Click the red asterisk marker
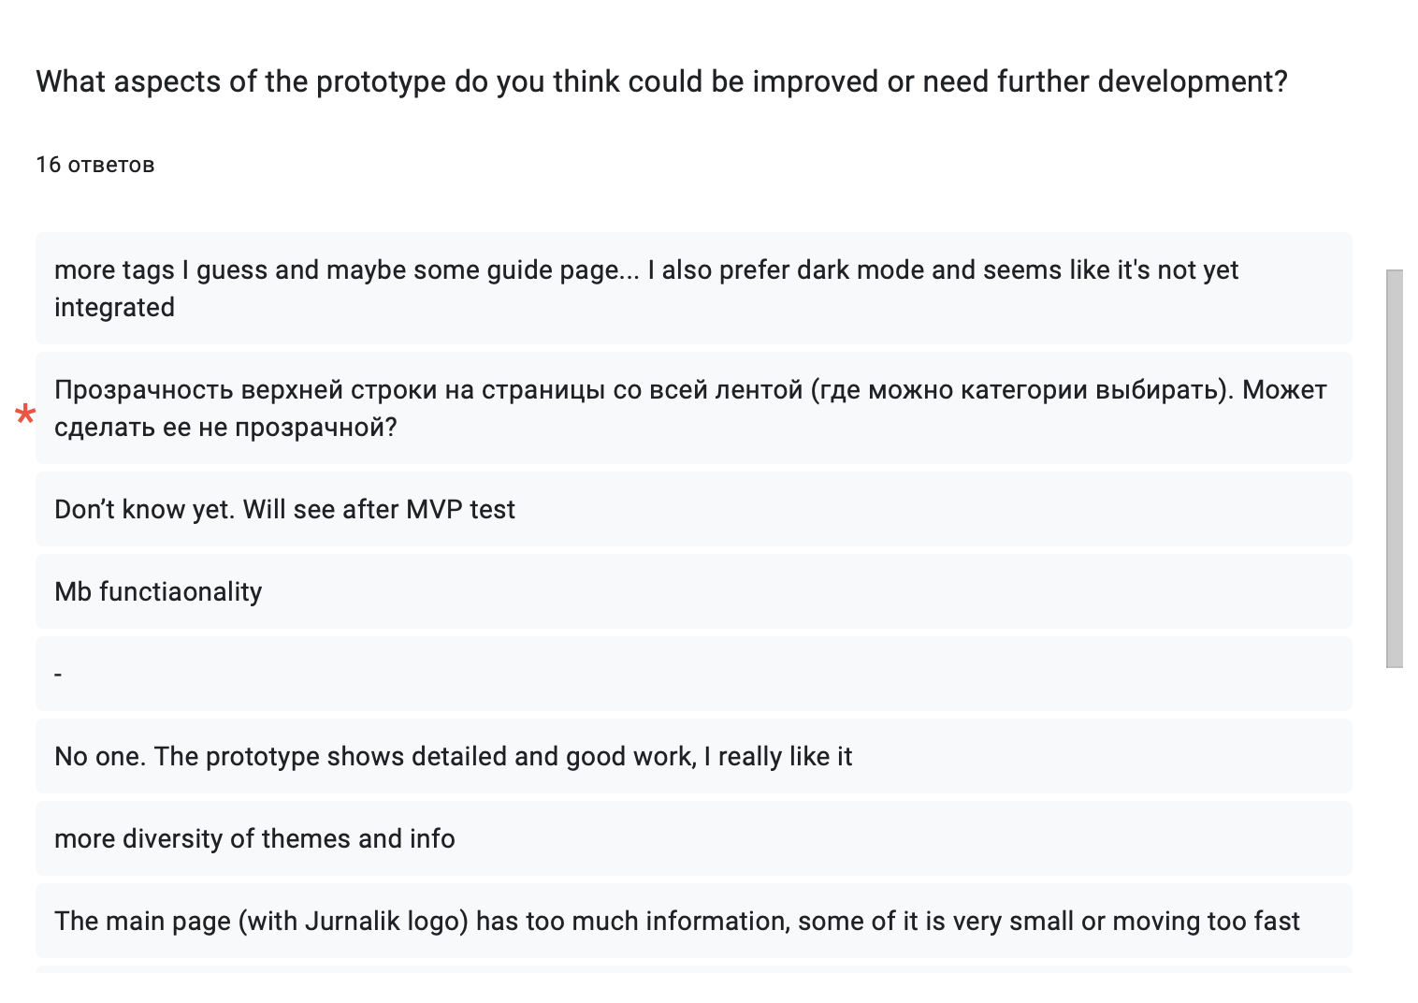The width and height of the screenshot is (1418, 1003). [x=25, y=414]
